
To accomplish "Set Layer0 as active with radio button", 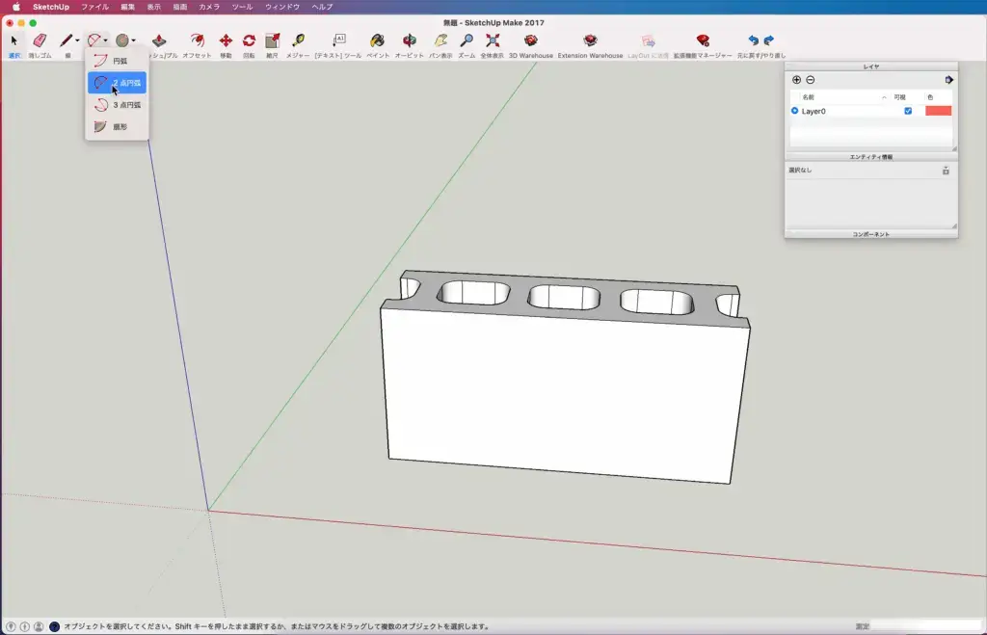I will pyautogui.click(x=794, y=111).
